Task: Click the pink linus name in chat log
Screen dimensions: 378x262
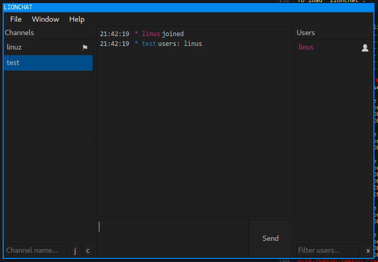Action: 151,34
